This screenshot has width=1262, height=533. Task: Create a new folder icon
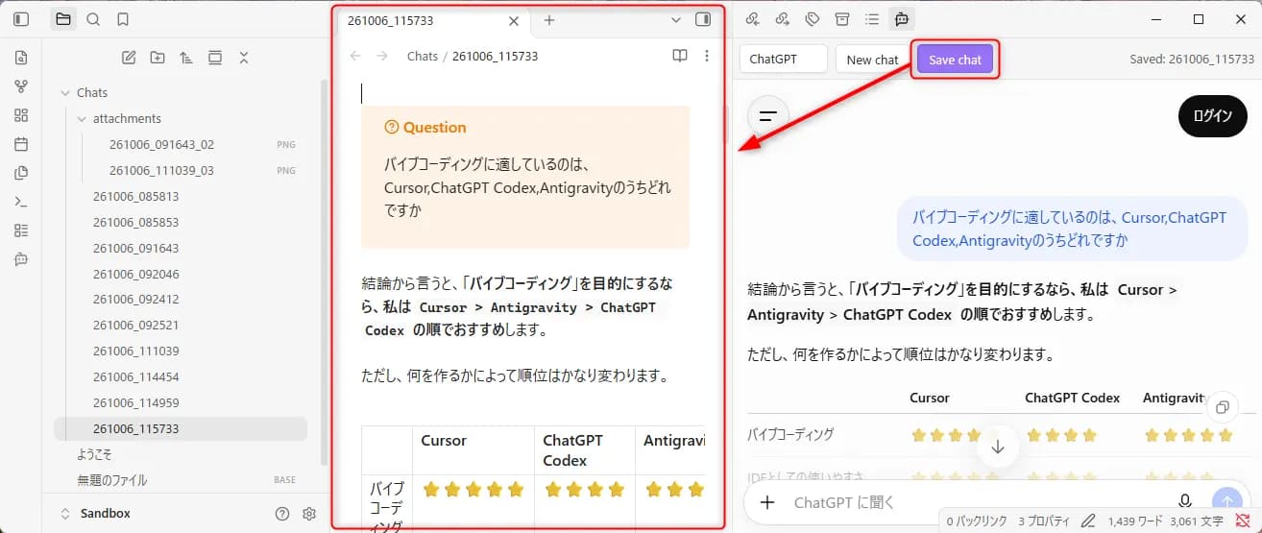tap(158, 58)
